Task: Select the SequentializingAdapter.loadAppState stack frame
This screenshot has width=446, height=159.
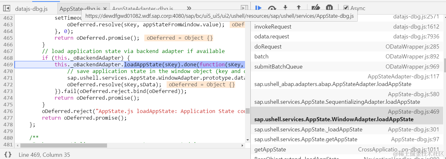Action: pyautogui.click(x=347, y=98)
